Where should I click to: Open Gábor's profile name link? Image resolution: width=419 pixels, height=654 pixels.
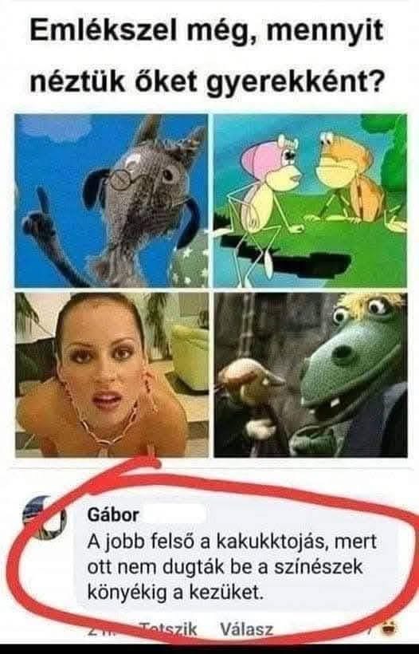pyautogui.click(x=113, y=514)
